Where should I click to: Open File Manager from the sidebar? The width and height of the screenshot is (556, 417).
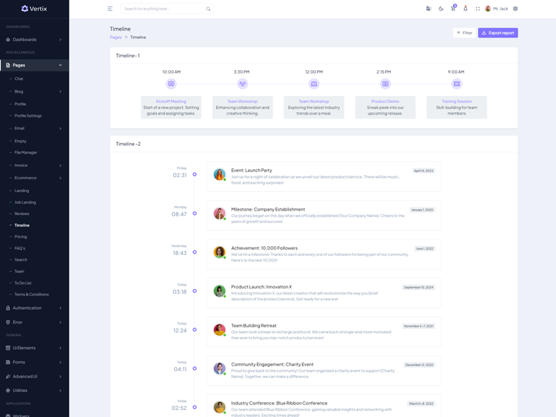pyautogui.click(x=26, y=152)
